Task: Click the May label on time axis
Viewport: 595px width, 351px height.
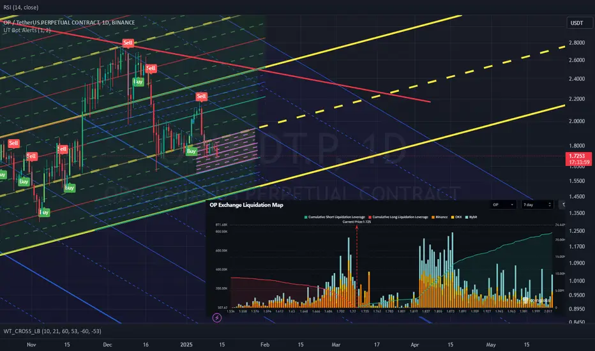Action: [x=491, y=345]
